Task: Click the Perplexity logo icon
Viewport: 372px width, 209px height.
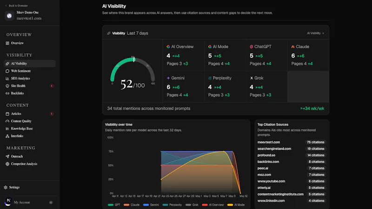Action: [210, 78]
